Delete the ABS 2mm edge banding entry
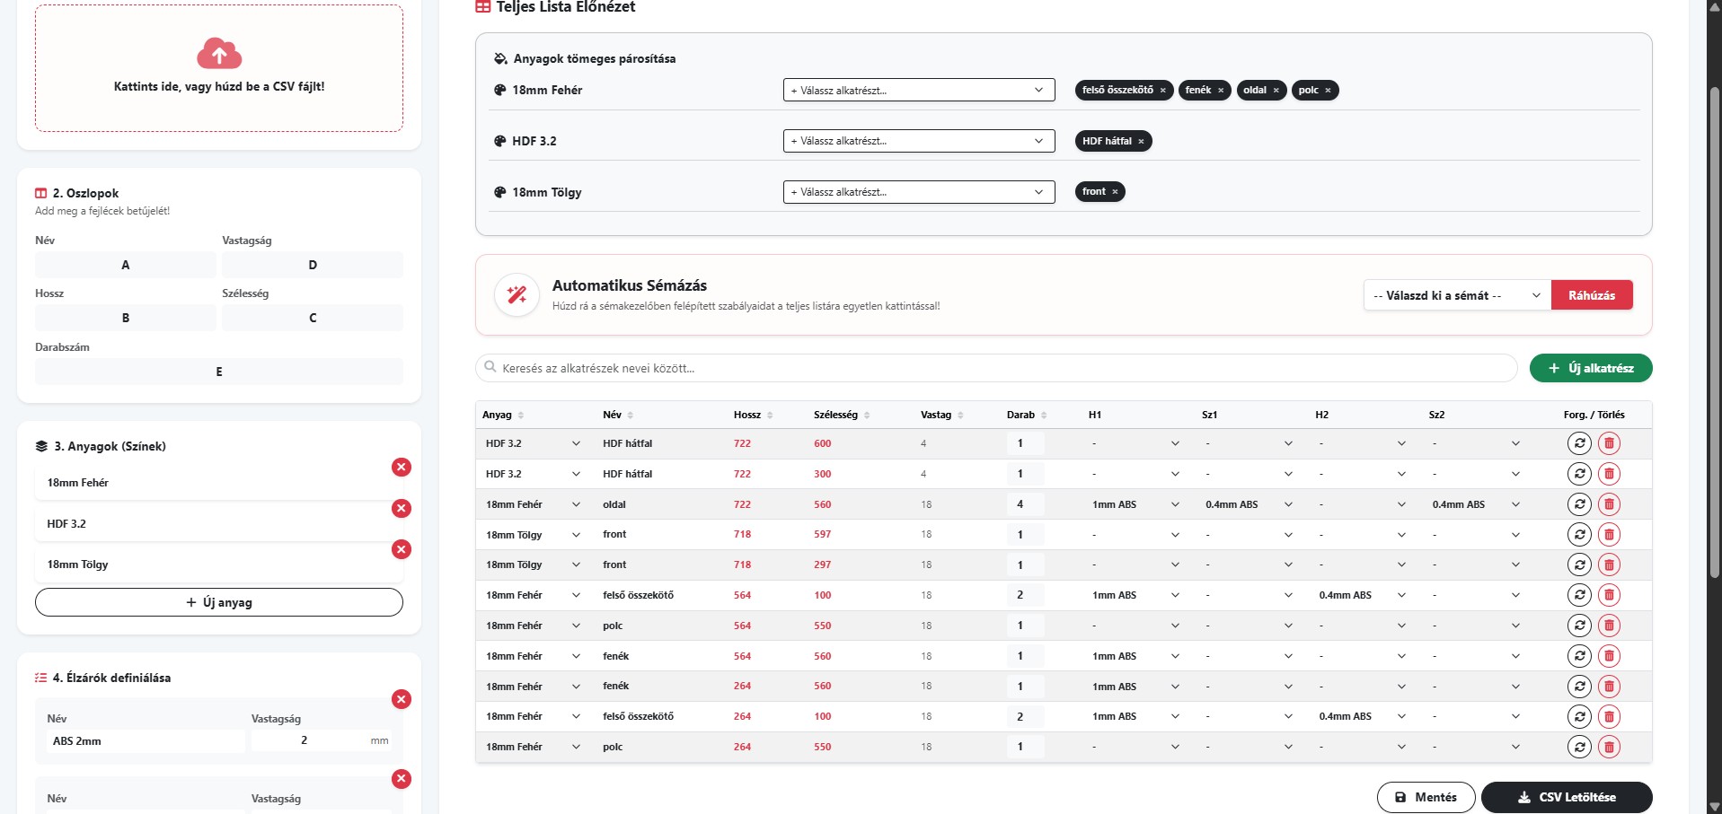1722x814 pixels. coord(402,699)
